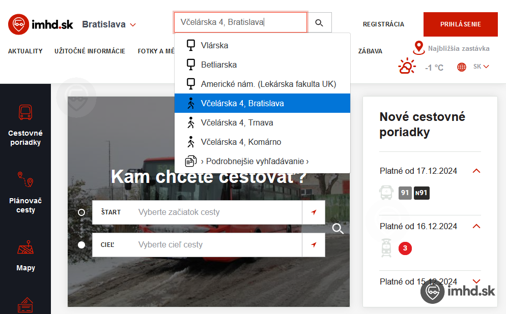
Task: Open Plánovač cesty route planner
Action: click(x=25, y=192)
